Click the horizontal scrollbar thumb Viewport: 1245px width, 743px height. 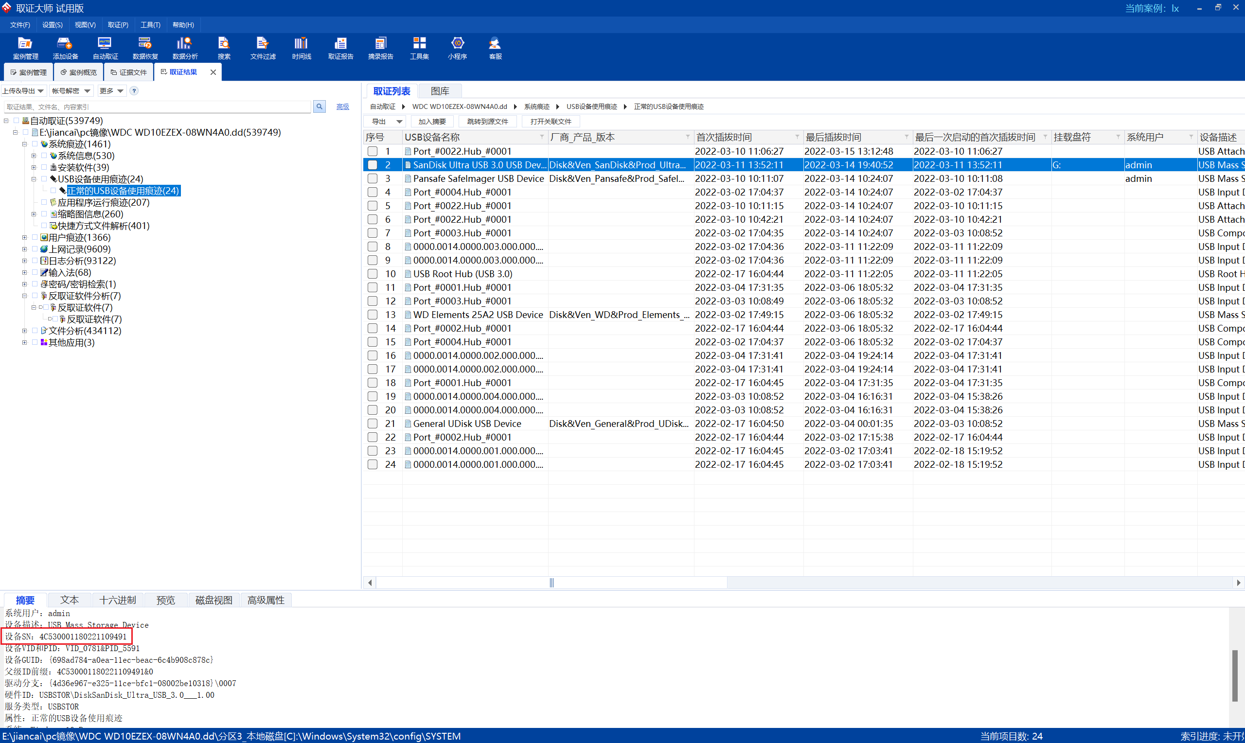click(551, 583)
